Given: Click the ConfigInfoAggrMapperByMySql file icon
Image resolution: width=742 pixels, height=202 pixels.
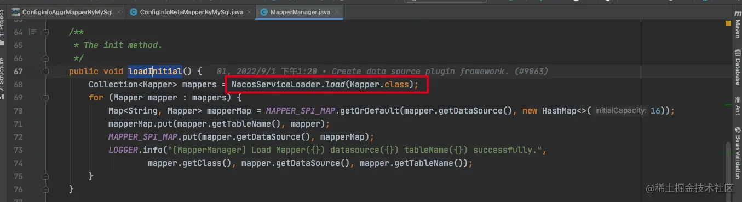Looking at the screenshot, I should [x=15, y=12].
